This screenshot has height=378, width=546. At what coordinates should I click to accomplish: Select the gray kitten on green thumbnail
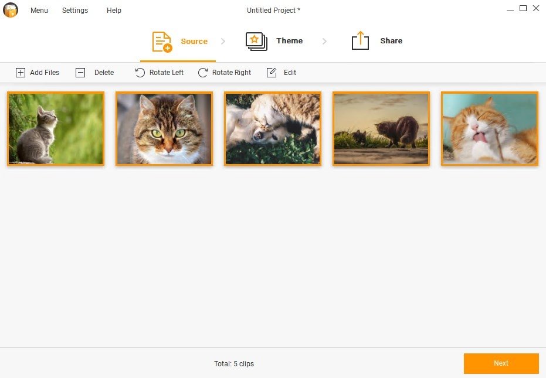click(56, 129)
